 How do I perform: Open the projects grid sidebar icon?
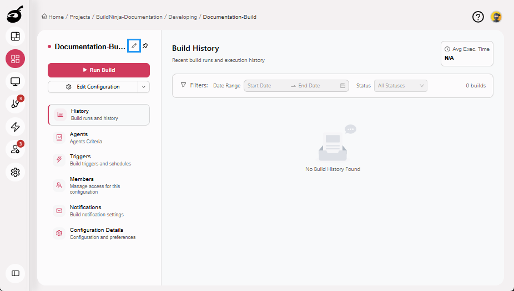pyautogui.click(x=15, y=59)
